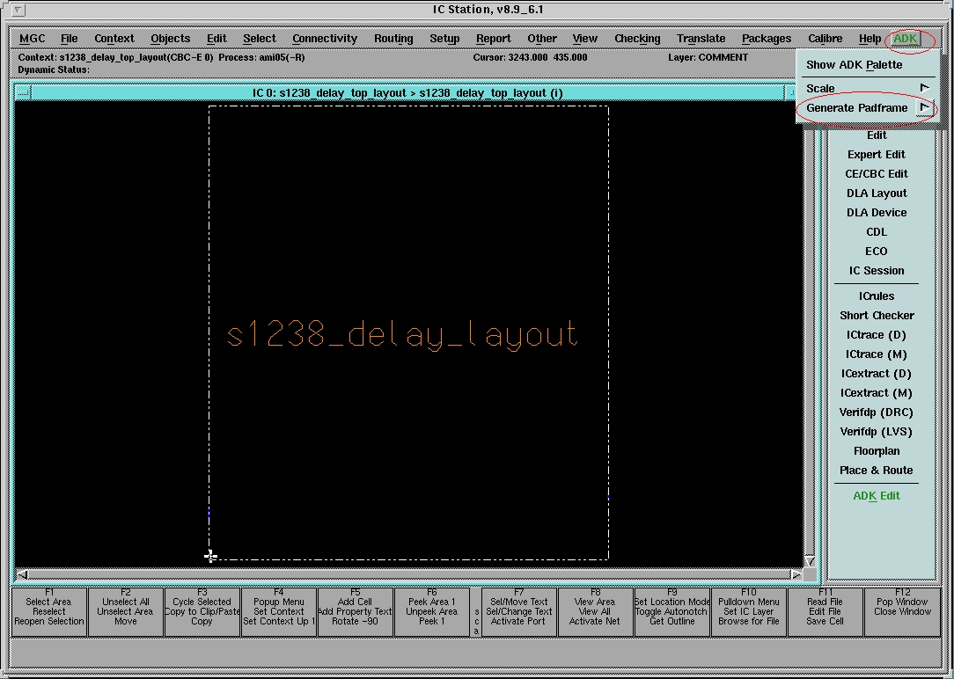Expand the Generate Padframe submenu

(923, 107)
